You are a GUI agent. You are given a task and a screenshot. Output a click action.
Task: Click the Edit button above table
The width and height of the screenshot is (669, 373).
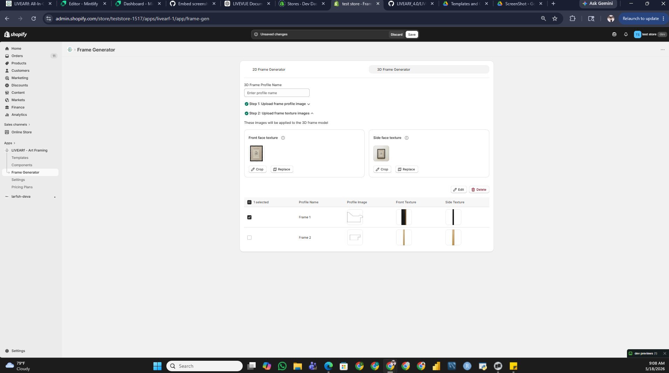[458, 190]
